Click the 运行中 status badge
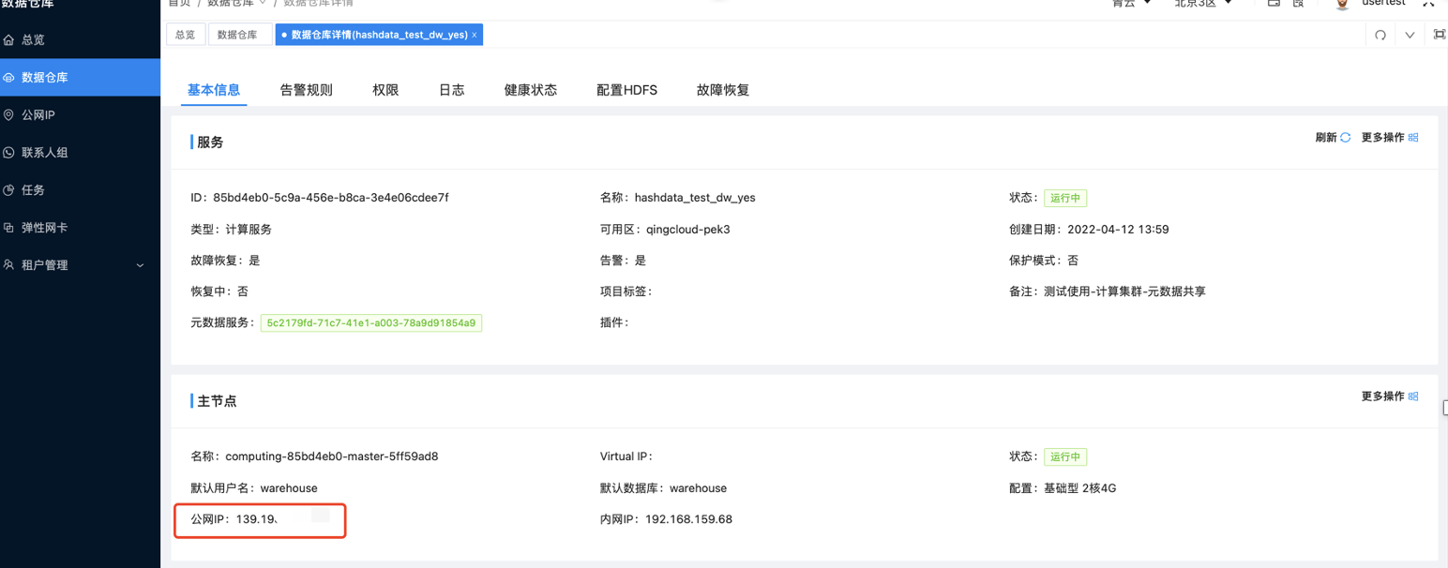1448x568 pixels. click(1065, 198)
